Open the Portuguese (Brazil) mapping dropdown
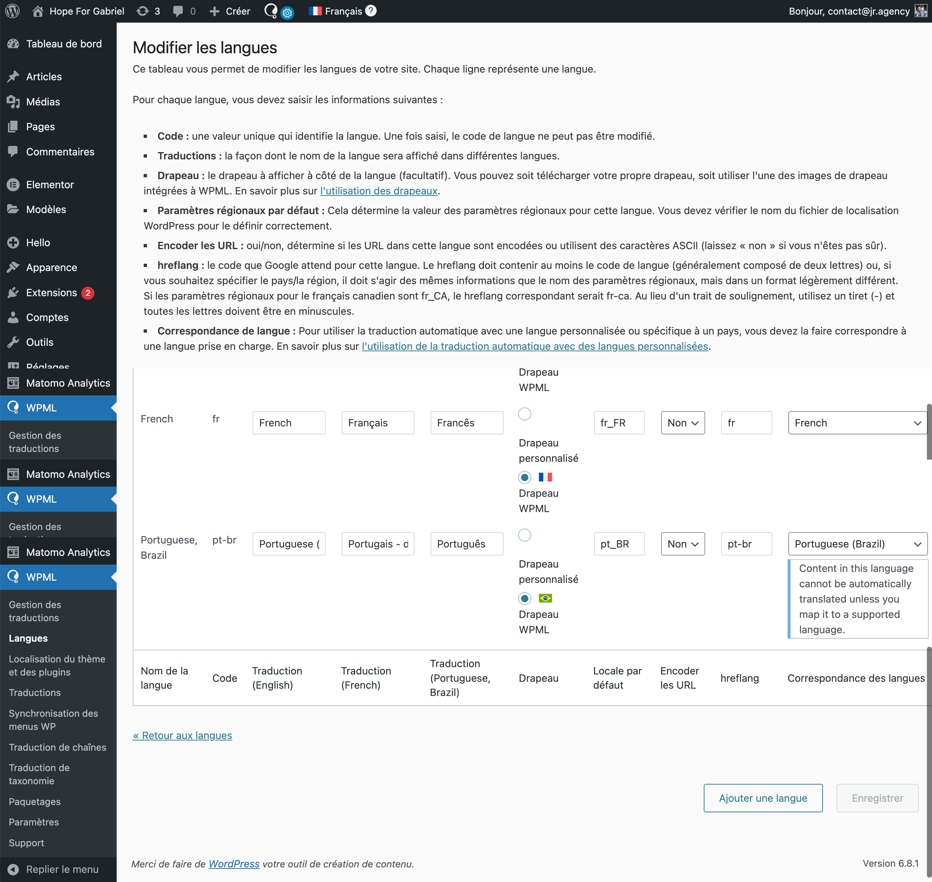The width and height of the screenshot is (932, 882). tap(857, 543)
